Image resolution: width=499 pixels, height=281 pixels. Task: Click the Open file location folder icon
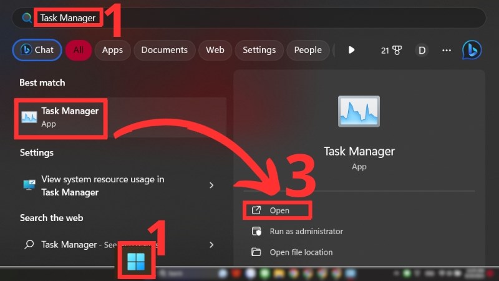[256, 252]
